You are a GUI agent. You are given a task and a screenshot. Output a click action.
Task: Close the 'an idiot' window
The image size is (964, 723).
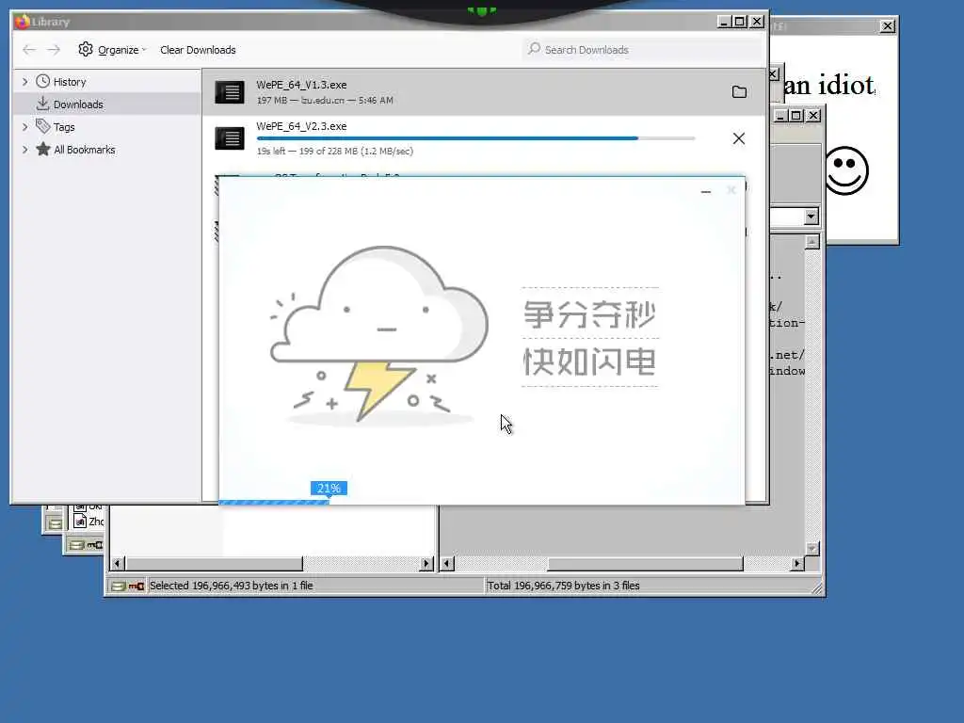pos(887,26)
